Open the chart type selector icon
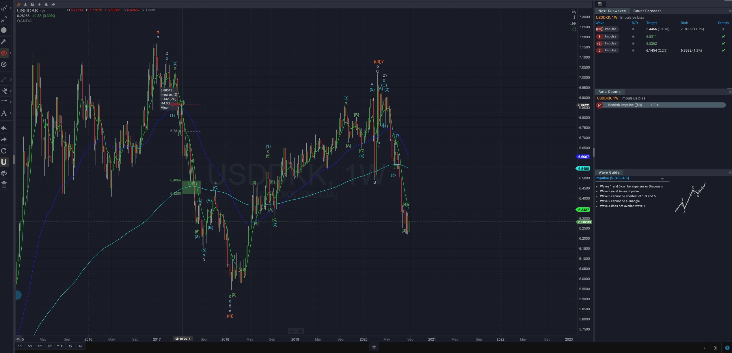 click(4, 8)
